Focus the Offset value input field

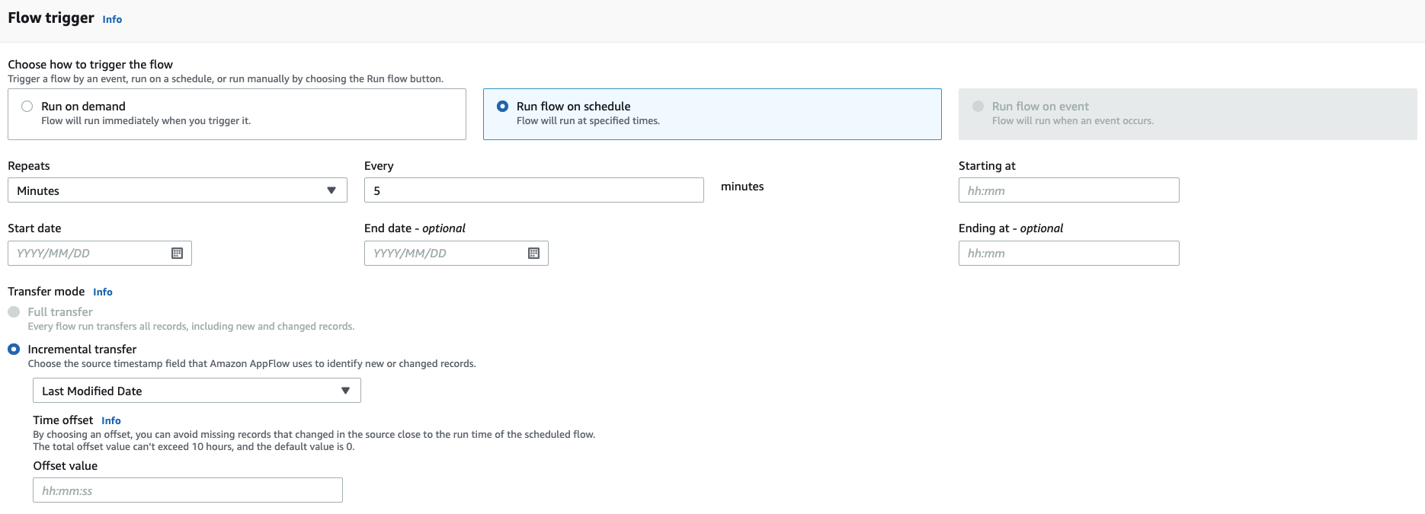click(187, 490)
